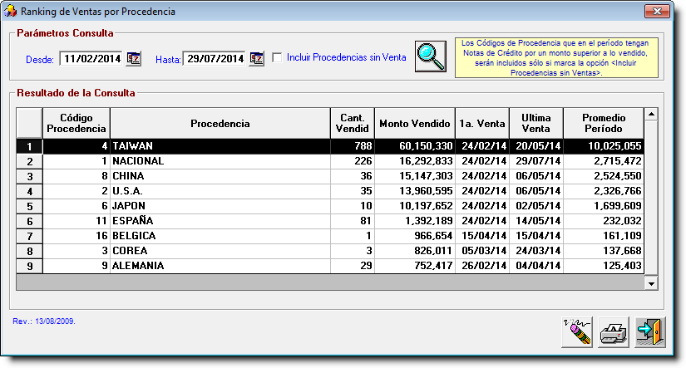This screenshot has width=686, height=368.
Task: Close the Ranking de Ventas window
Action: (x=657, y=11)
